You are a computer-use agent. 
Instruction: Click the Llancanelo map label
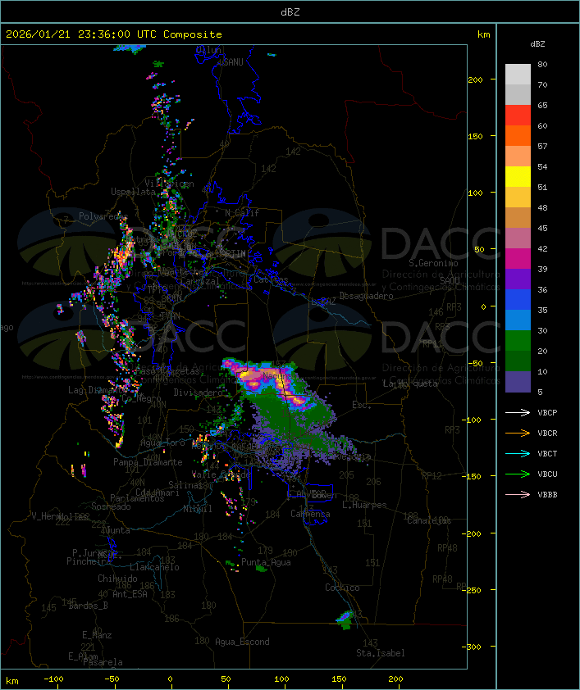[154, 567]
